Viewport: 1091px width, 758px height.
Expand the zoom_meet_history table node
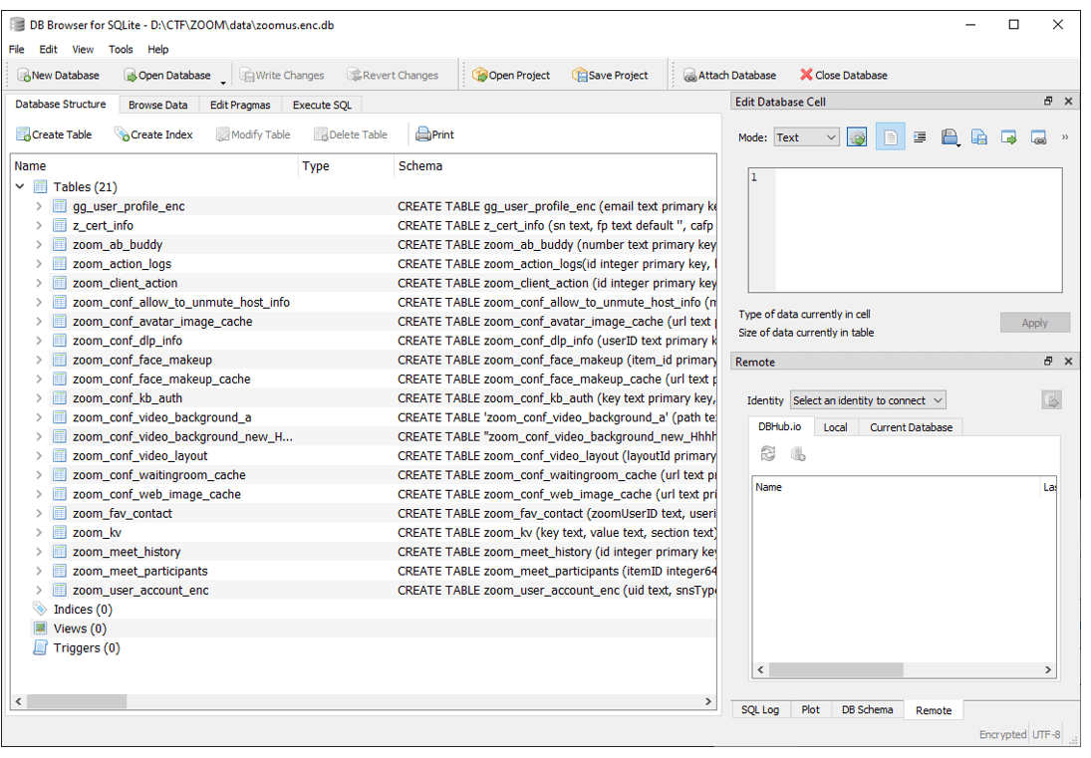(x=39, y=552)
